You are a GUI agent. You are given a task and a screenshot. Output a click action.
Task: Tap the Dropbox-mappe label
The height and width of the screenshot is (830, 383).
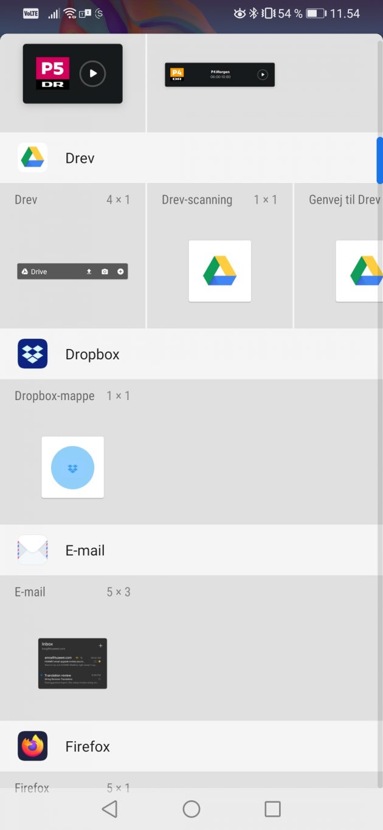point(55,396)
